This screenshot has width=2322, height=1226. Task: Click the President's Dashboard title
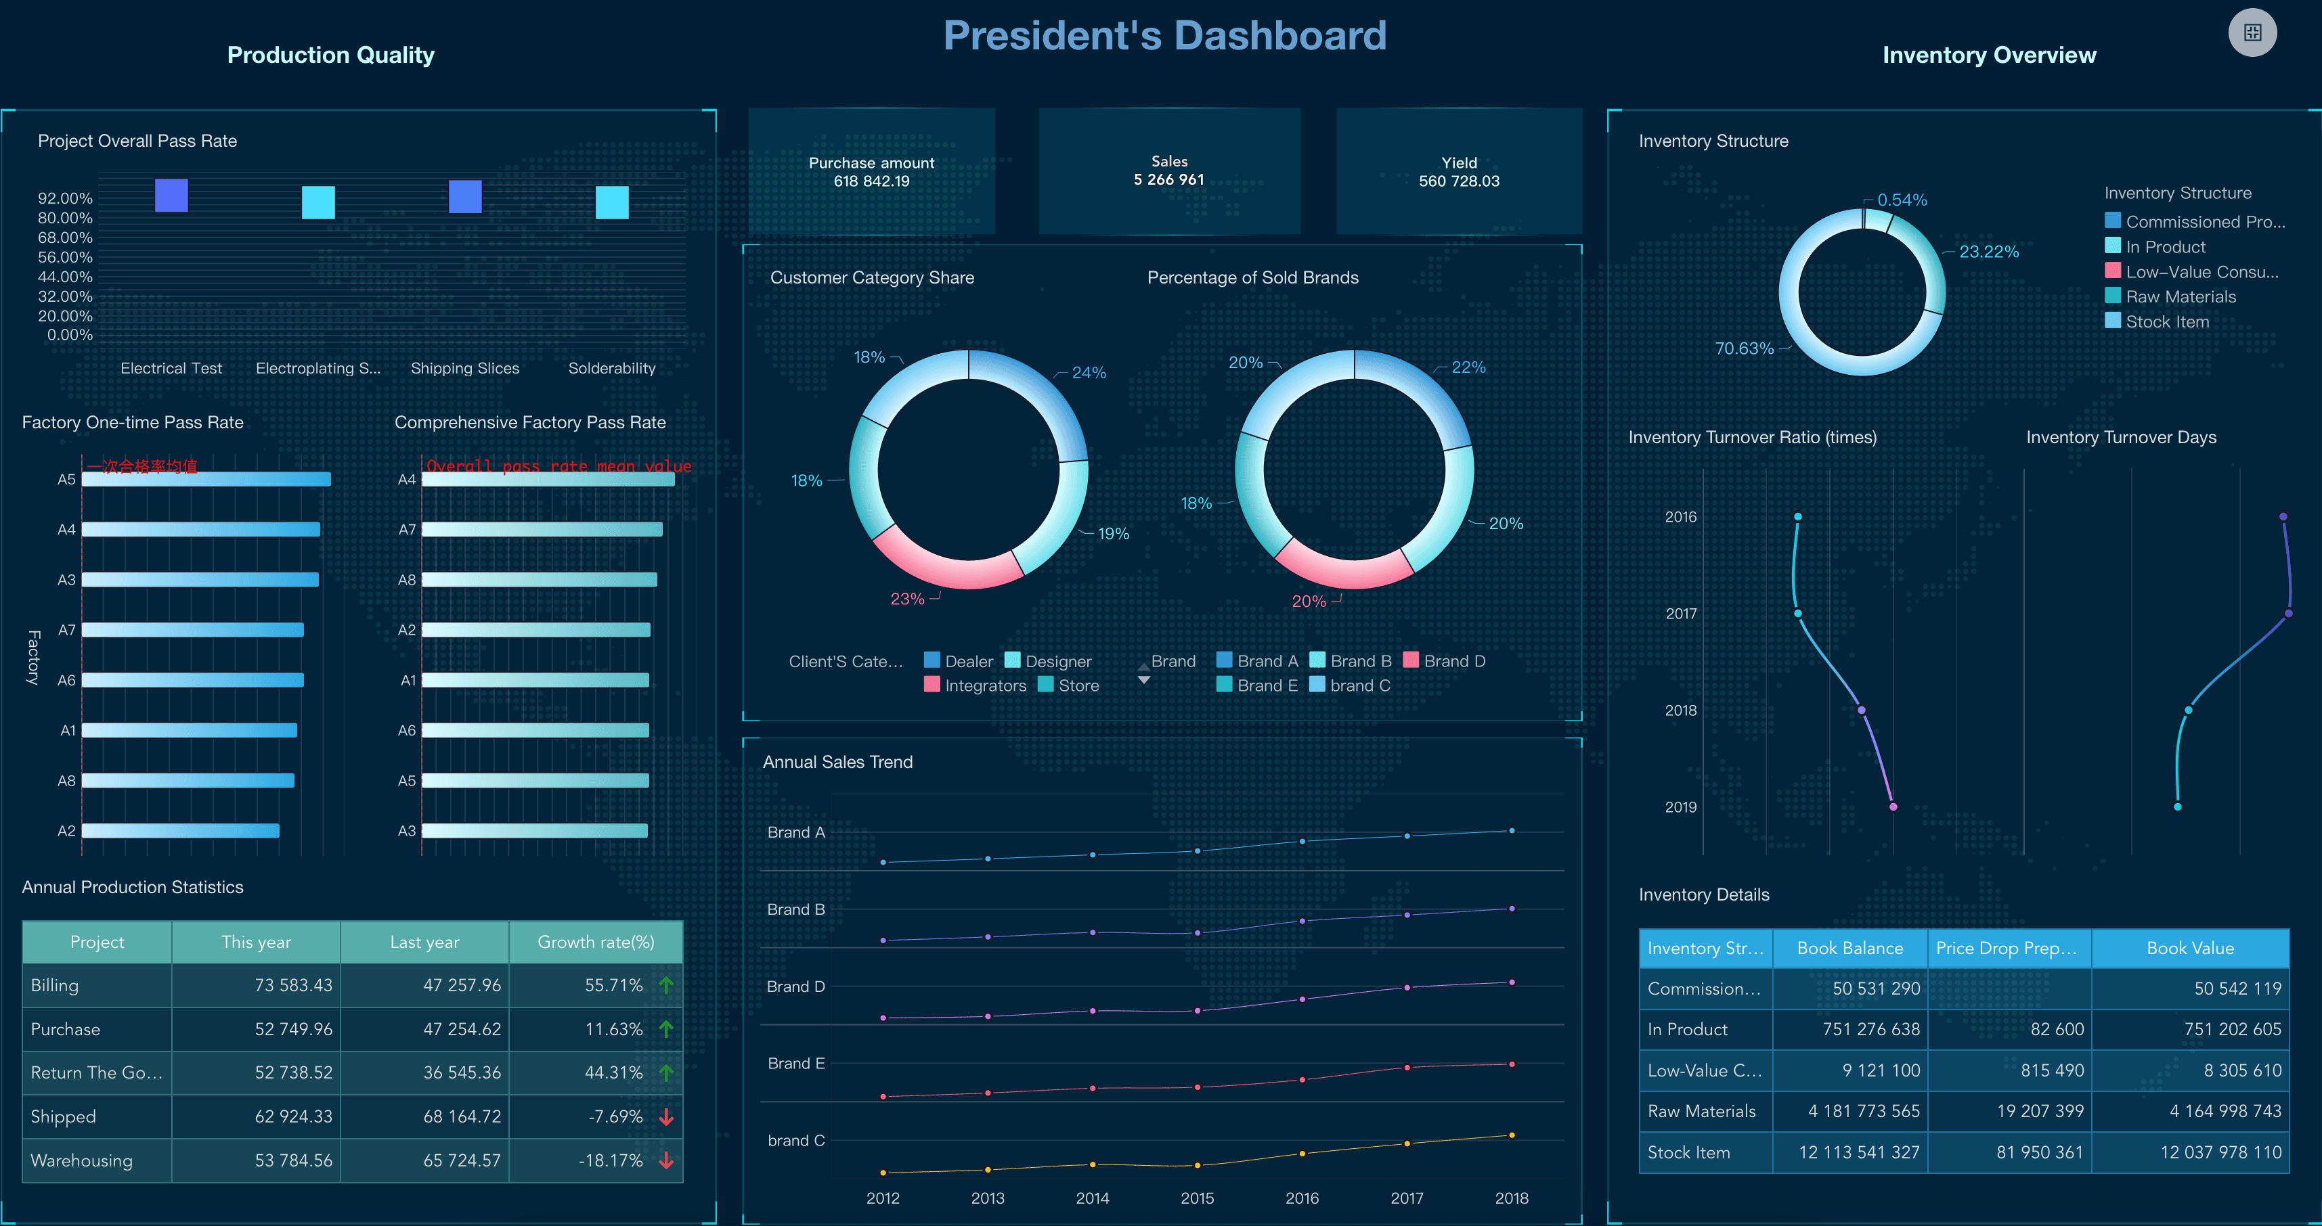(x=1164, y=36)
